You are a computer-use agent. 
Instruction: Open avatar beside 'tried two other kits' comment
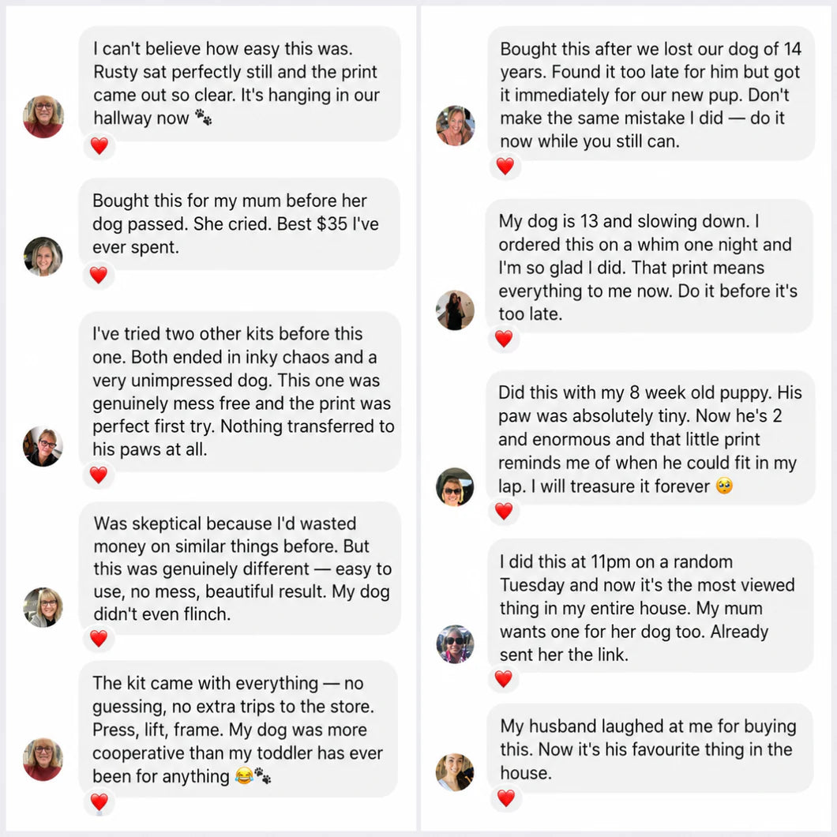pos(43,446)
